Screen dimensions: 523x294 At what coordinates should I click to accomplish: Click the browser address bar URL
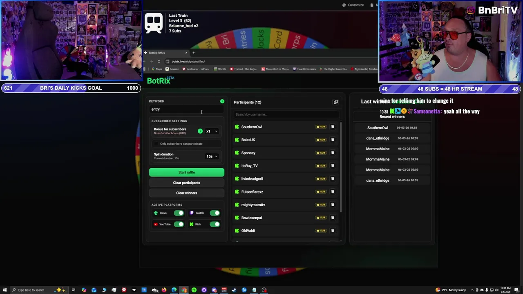[188, 61]
